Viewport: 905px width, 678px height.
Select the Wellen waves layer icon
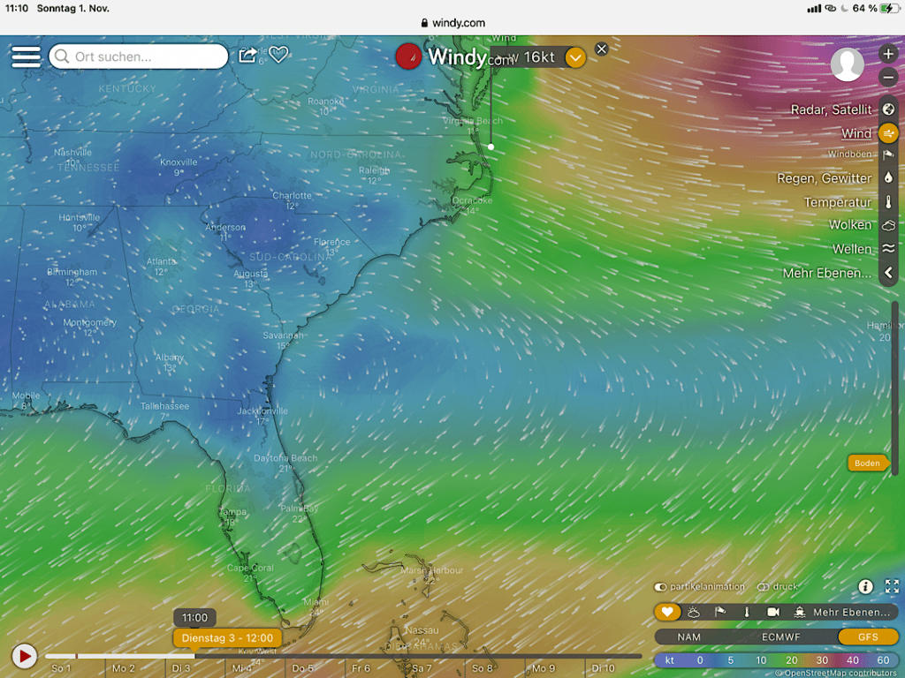tap(888, 249)
